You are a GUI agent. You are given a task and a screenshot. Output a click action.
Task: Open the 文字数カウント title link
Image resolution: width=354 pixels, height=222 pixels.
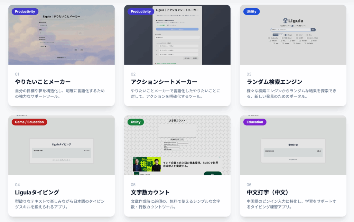[150, 192]
